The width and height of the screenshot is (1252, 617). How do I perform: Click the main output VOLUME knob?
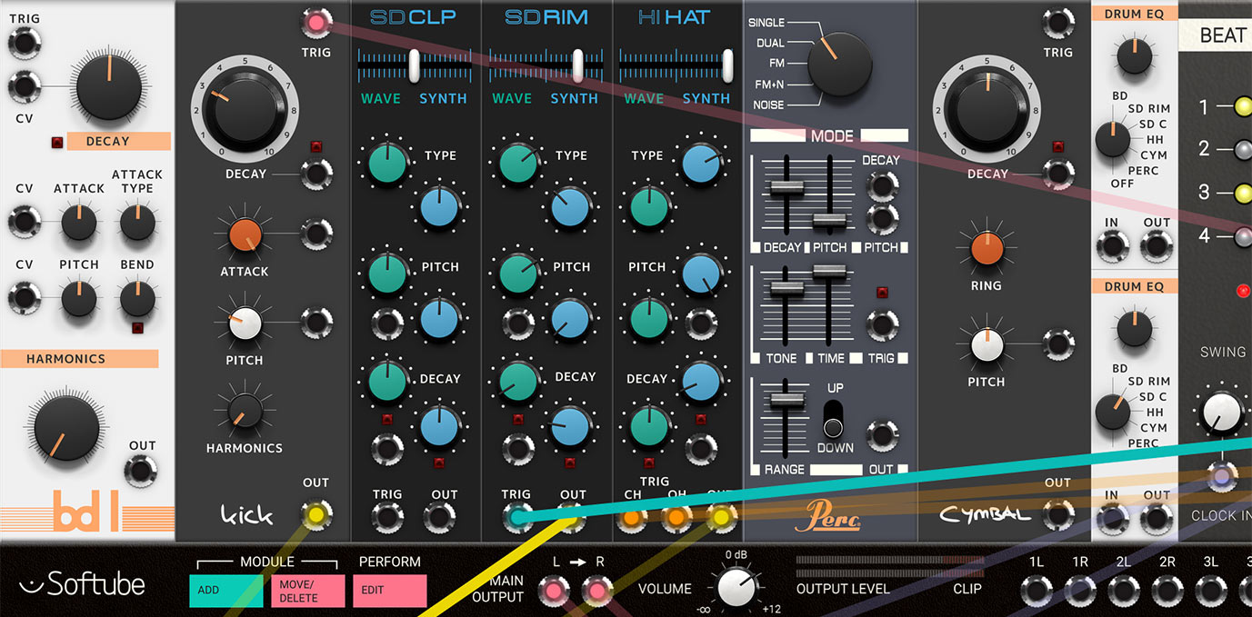[739, 588]
